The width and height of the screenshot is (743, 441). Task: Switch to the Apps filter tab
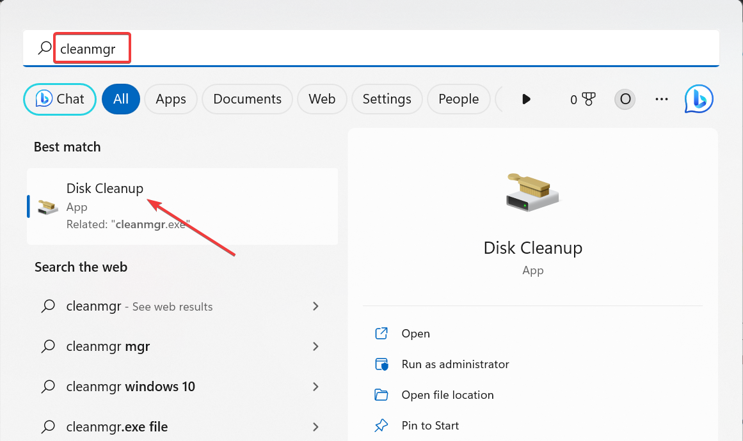170,98
